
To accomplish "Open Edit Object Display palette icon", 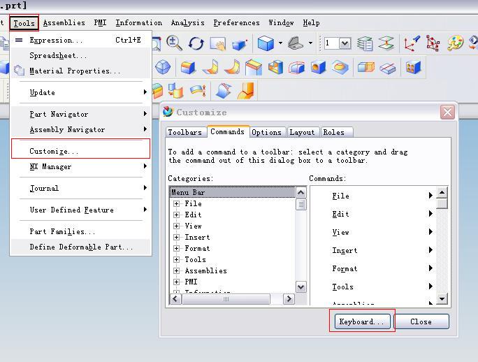I will pos(455,43).
